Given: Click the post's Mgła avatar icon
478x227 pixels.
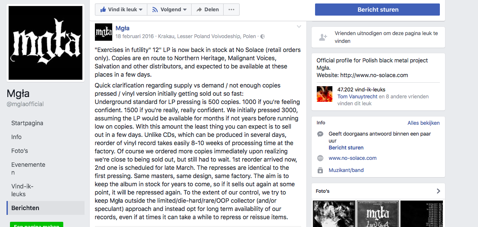Looking at the screenshot, I should pyautogui.click(x=103, y=32).
